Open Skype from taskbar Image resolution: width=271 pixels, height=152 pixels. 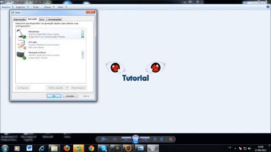click(103, 148)
